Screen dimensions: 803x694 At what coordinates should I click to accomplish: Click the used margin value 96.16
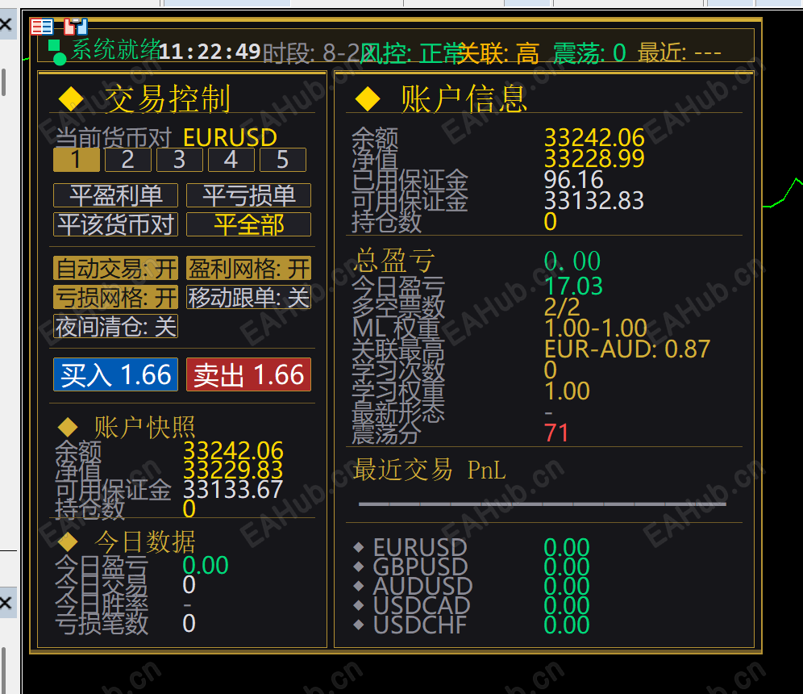pos(573,179)
